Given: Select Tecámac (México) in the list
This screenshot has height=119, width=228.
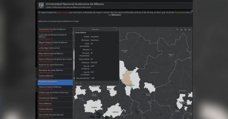Looking at the screenshot, I should (55, 77).
